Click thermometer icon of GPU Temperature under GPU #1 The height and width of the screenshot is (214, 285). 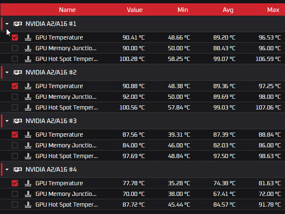pos(28,37)
